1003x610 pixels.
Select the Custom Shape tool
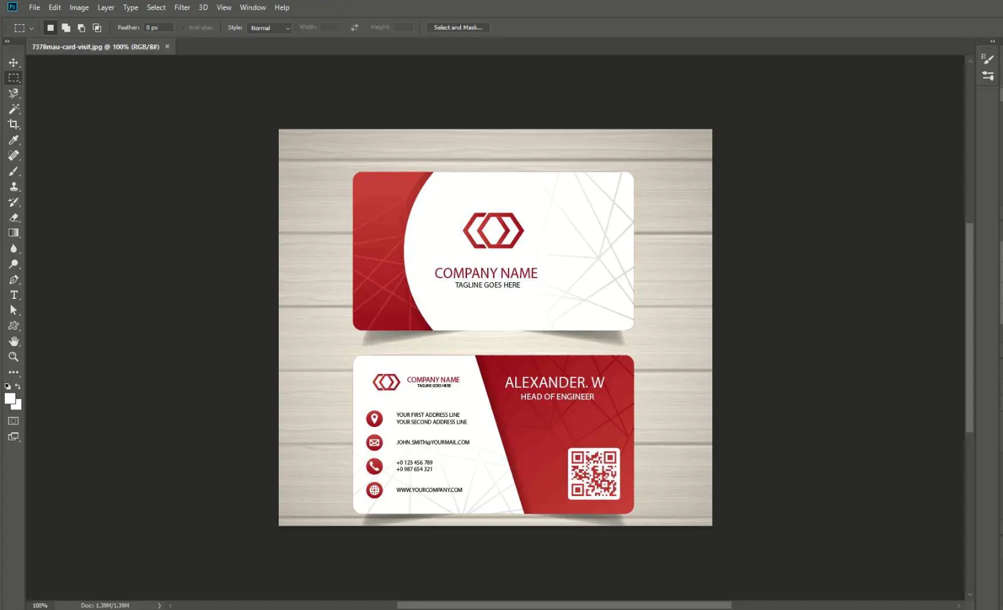click(x=13, y=326)
